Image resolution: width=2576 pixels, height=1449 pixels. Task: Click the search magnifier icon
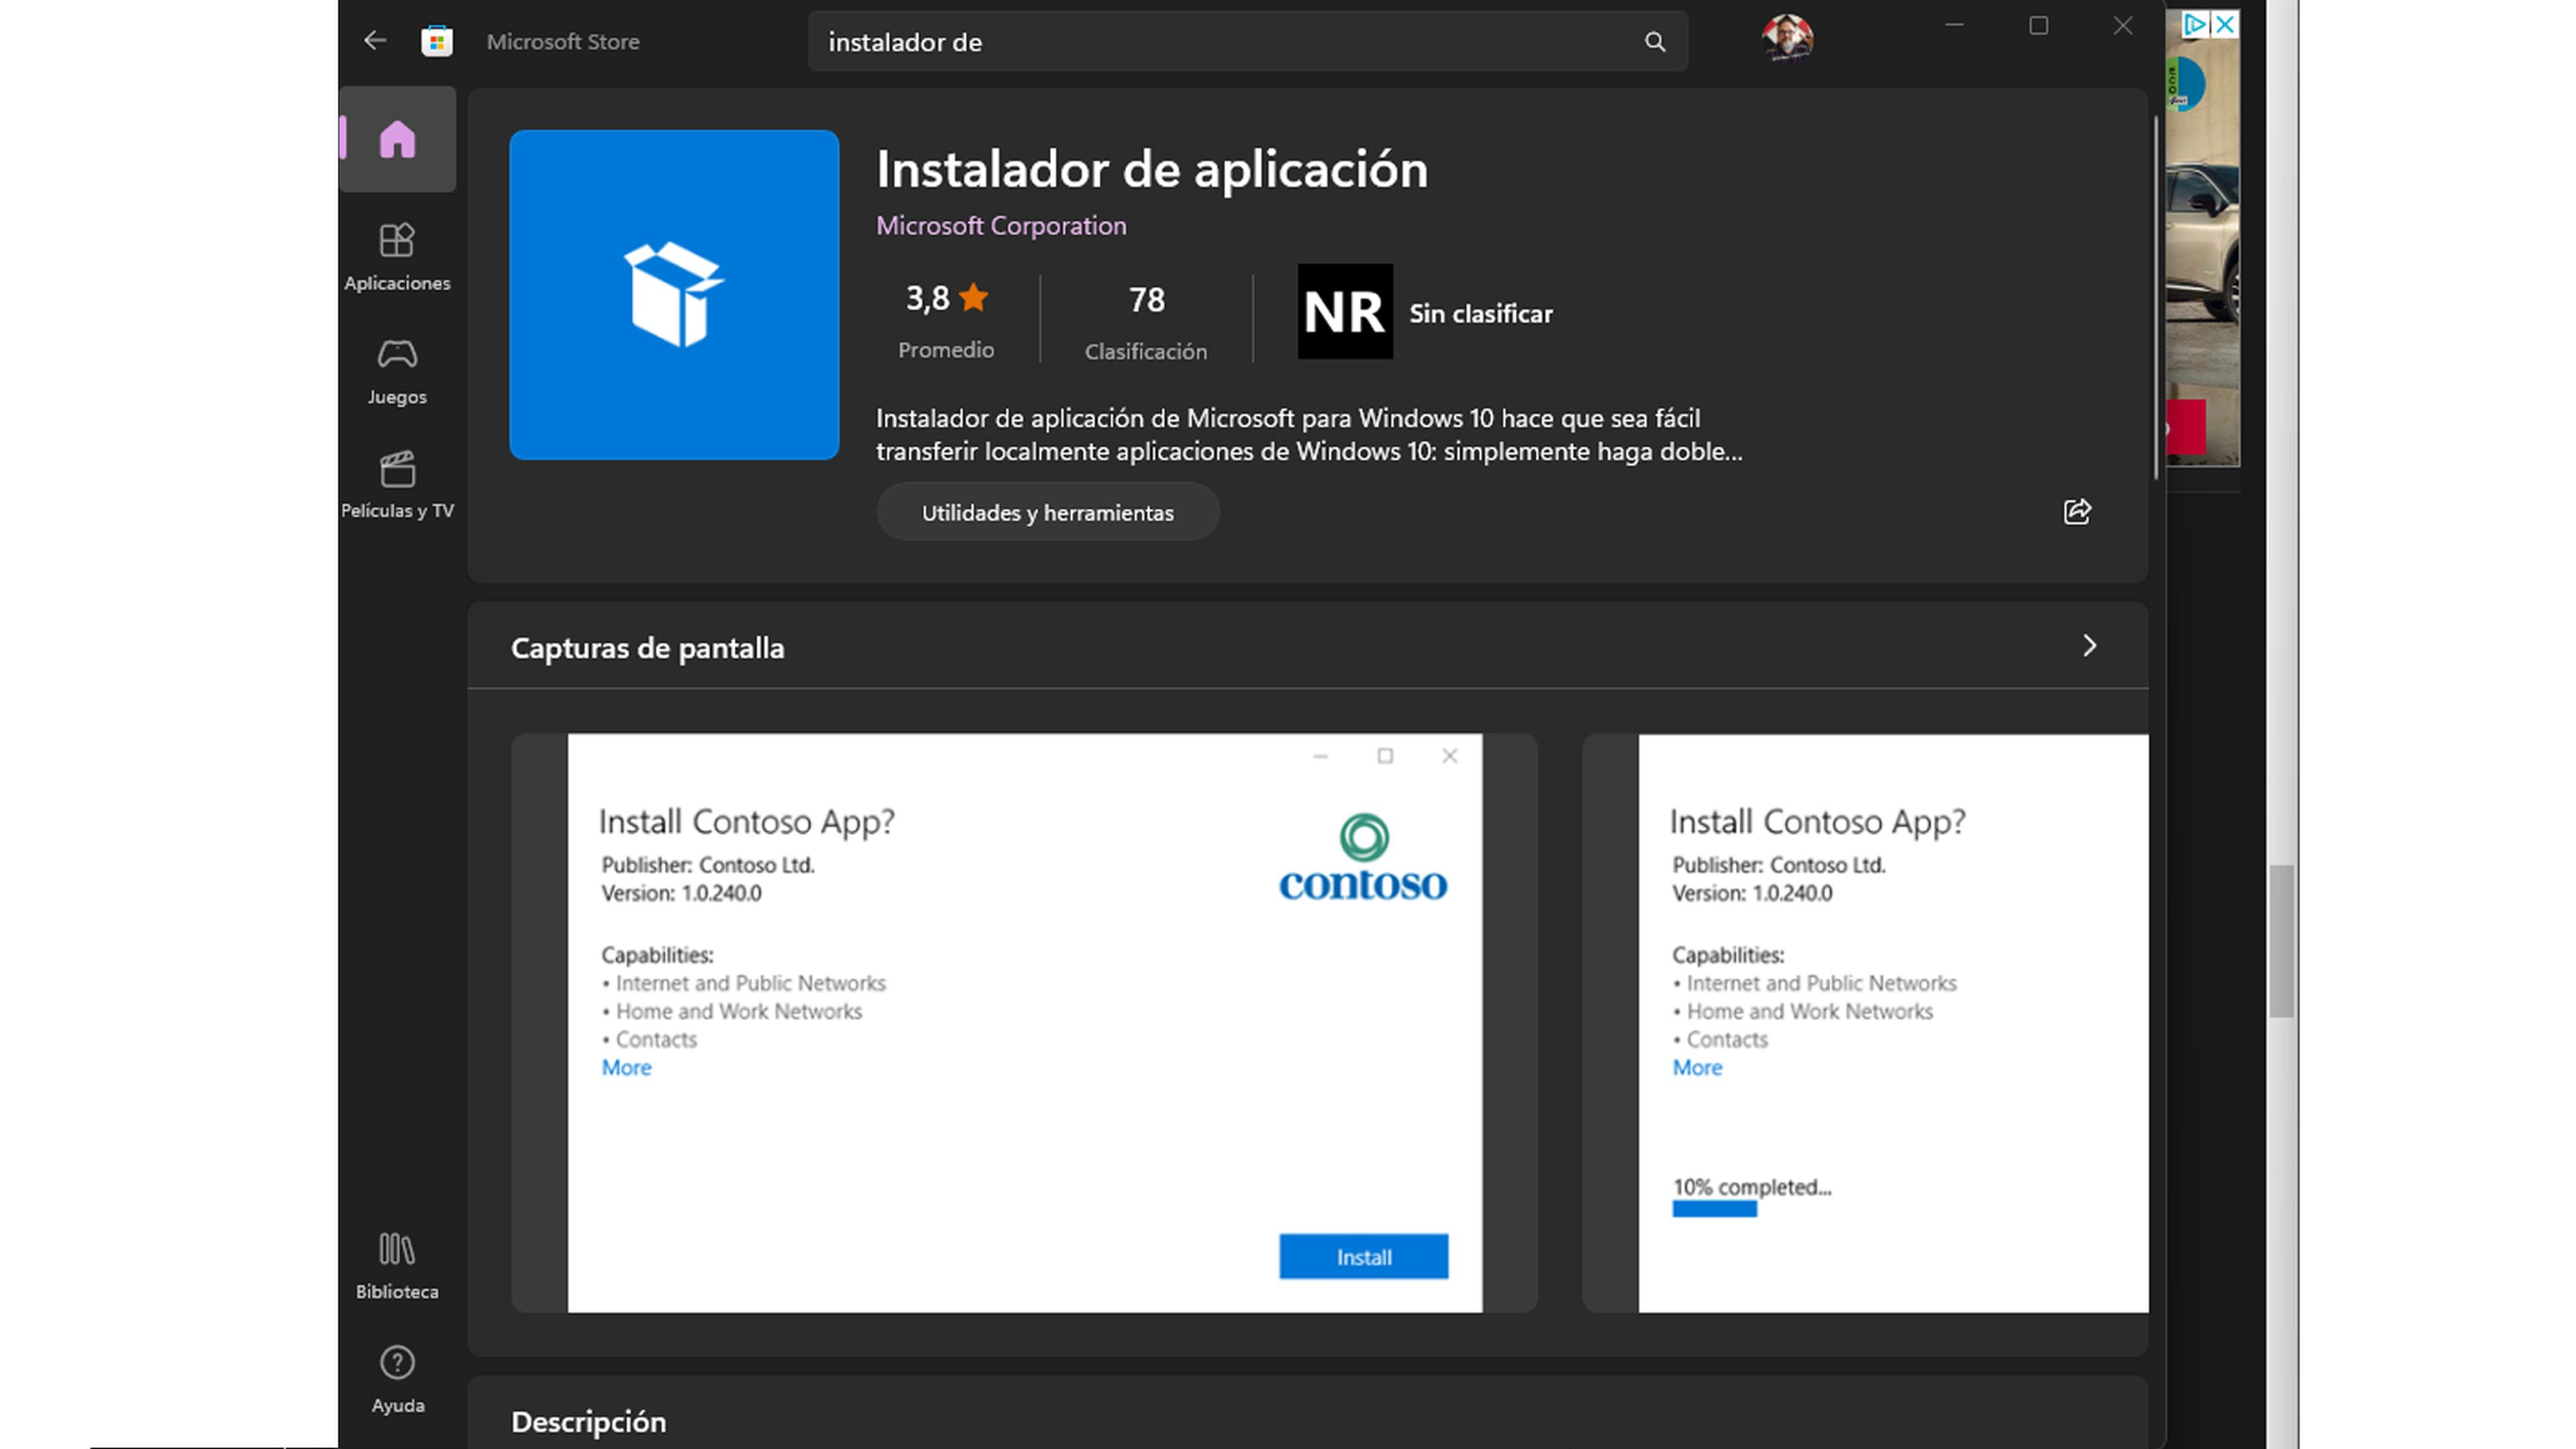point(1655,42)
